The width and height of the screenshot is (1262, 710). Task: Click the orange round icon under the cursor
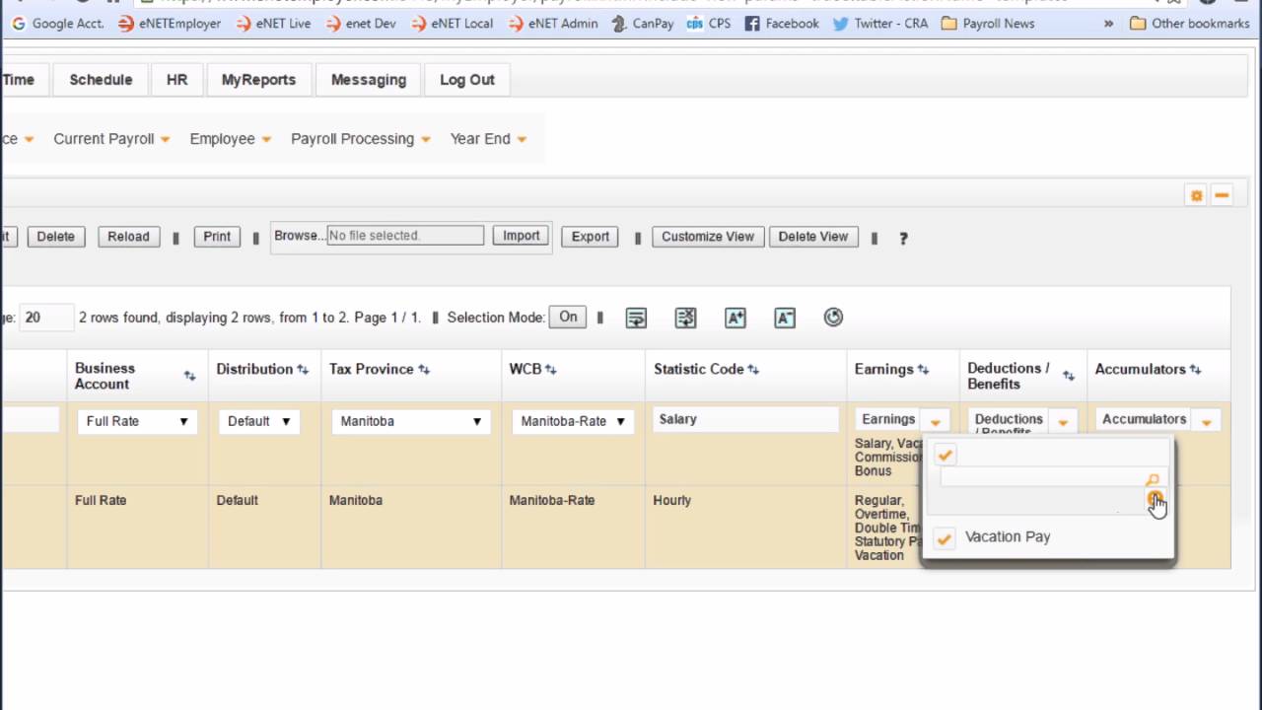pyautogui.click(x=1155, y=499)
